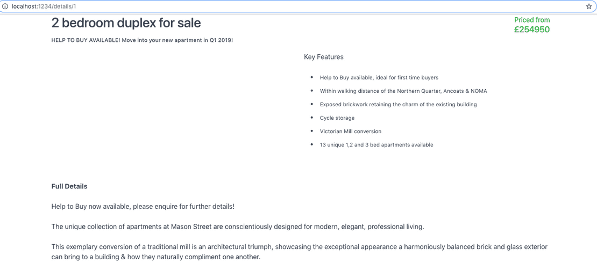The height and width of the screenshot is (263, 597).
Task: Select the 'Exposed brickwork' feature item
Action: coord(398,104)
